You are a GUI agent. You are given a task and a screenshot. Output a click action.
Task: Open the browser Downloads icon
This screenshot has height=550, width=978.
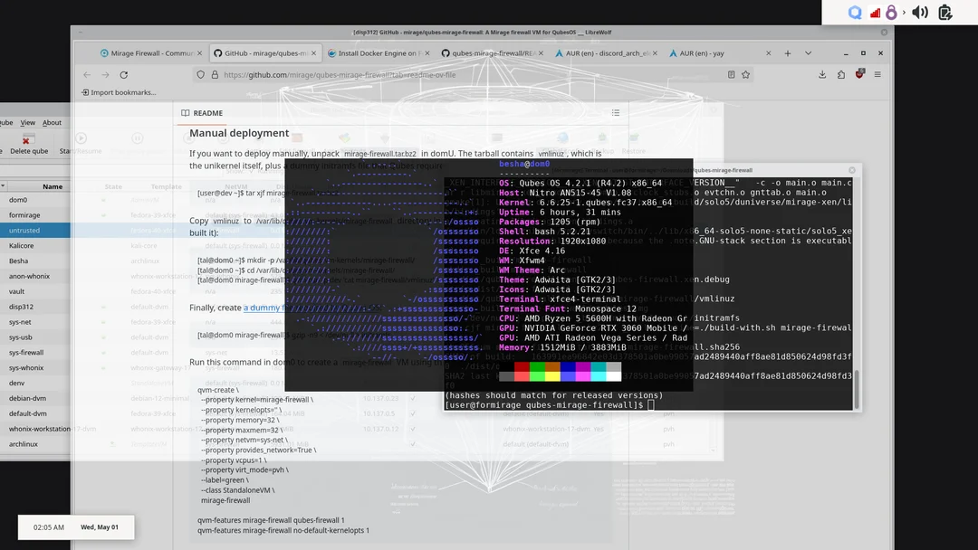point(823,74)
